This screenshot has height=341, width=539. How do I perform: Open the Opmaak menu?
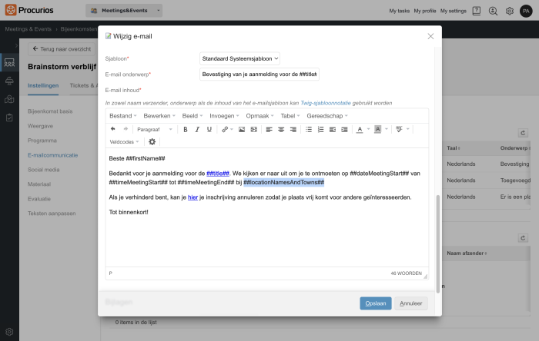pyautogui.click(x=260, y=116)
